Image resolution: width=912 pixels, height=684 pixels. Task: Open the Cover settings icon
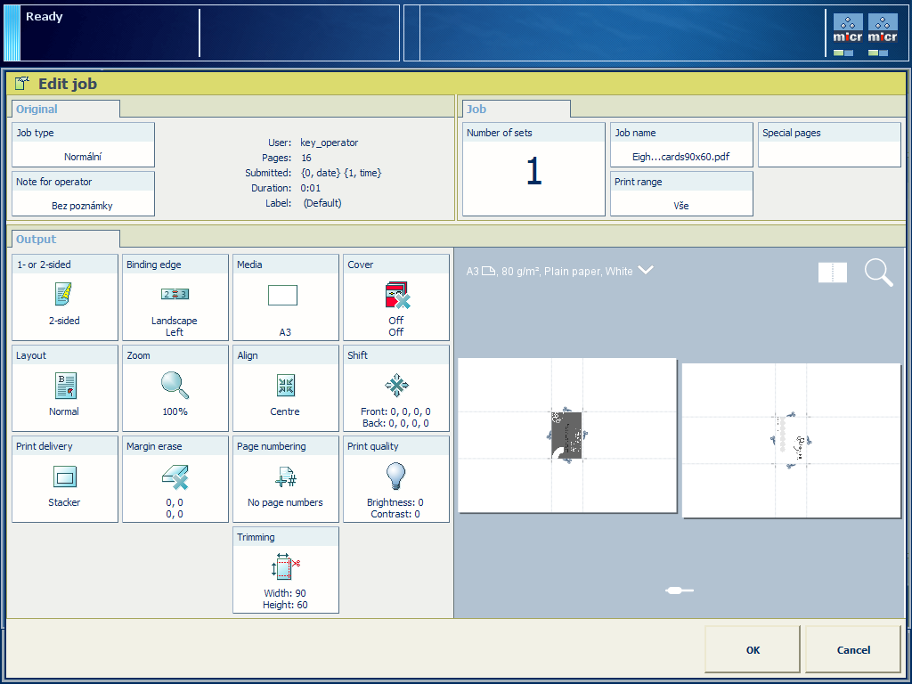pyautogui.click(x=395, y=296)
